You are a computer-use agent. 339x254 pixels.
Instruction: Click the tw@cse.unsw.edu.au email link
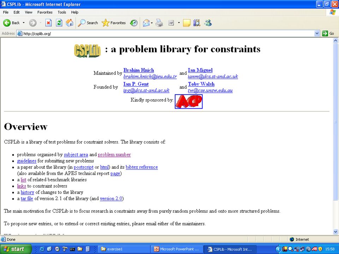click(210, 90)
